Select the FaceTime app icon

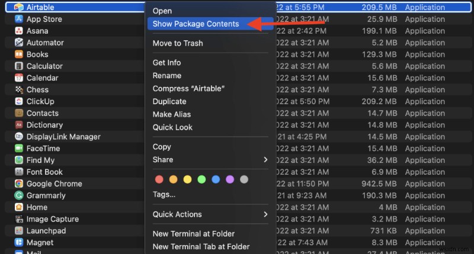pyautogui.click(x=19, y=149)
